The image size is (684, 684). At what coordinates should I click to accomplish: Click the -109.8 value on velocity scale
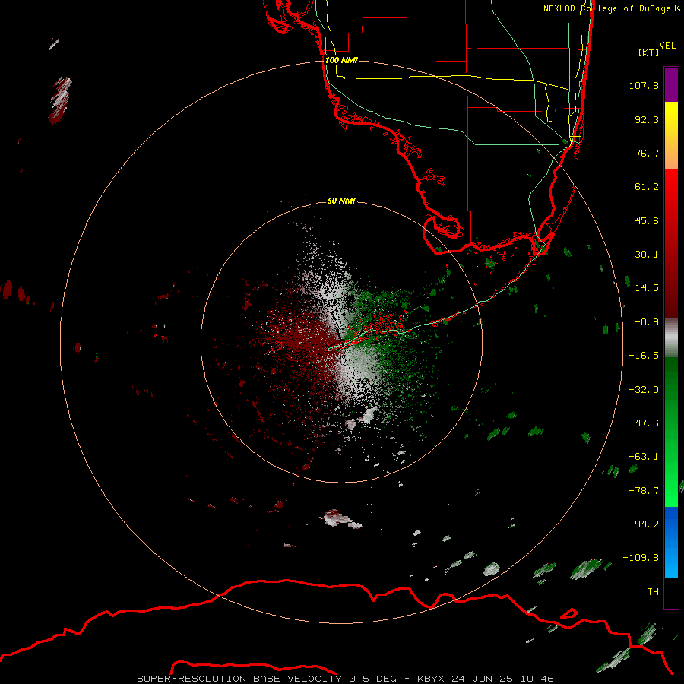[641, 558]
